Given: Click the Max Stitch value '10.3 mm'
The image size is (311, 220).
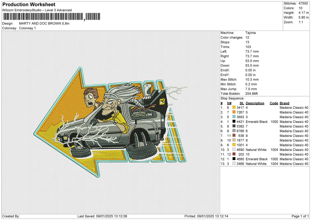Looking at the screenshot, I should click(x=252, y=79).
